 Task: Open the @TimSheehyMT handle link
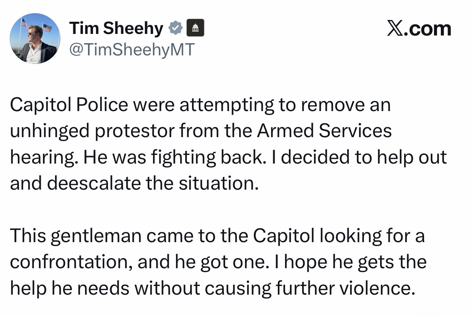pos(131,50)
